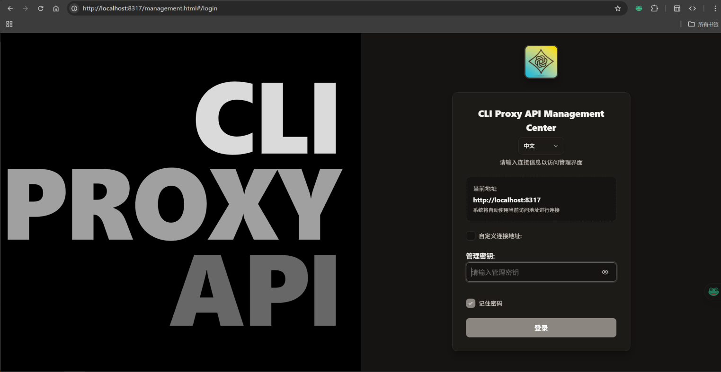
Task: Open the green frog extension in toolbar
Action: pos(639,9)
